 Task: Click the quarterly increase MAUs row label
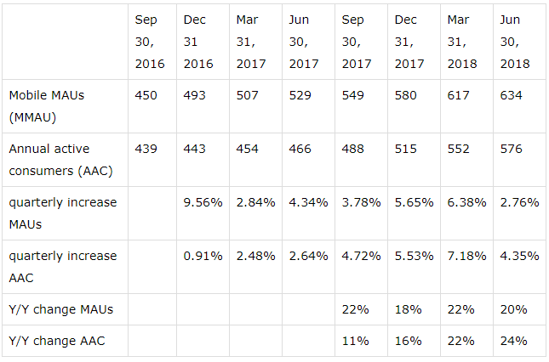(x=62, y=212)
